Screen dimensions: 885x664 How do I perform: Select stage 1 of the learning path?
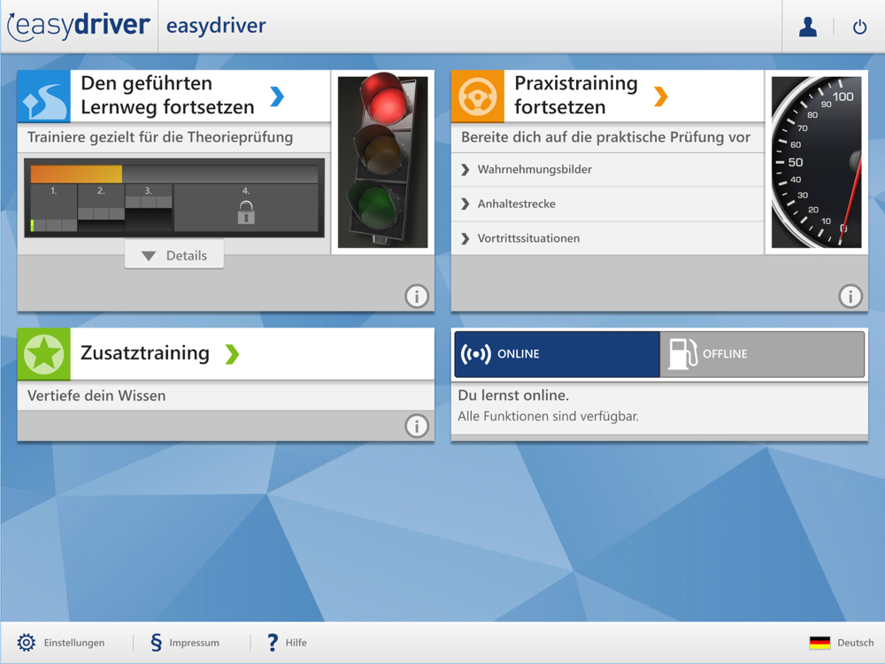pyautogui.click(x=54, y=208)
